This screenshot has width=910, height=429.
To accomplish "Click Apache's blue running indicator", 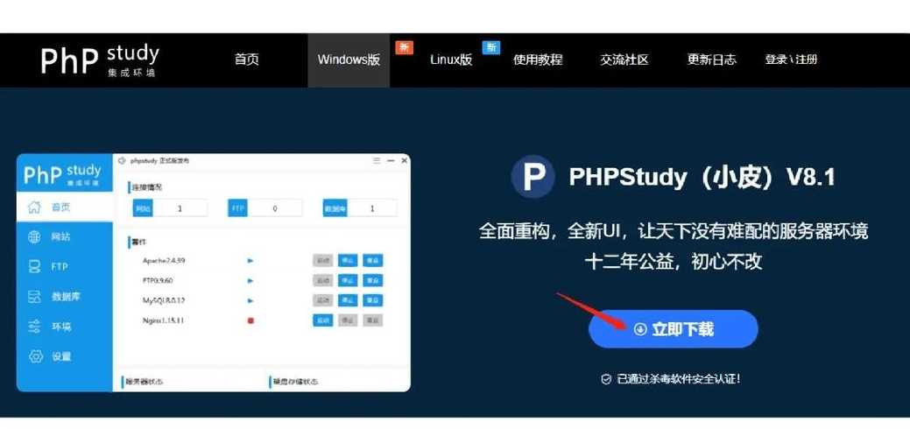I will 250,261.
